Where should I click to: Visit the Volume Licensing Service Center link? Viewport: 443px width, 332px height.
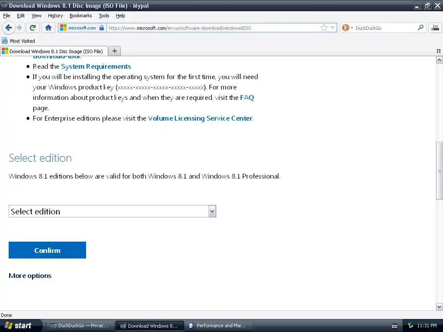(200, 118)
